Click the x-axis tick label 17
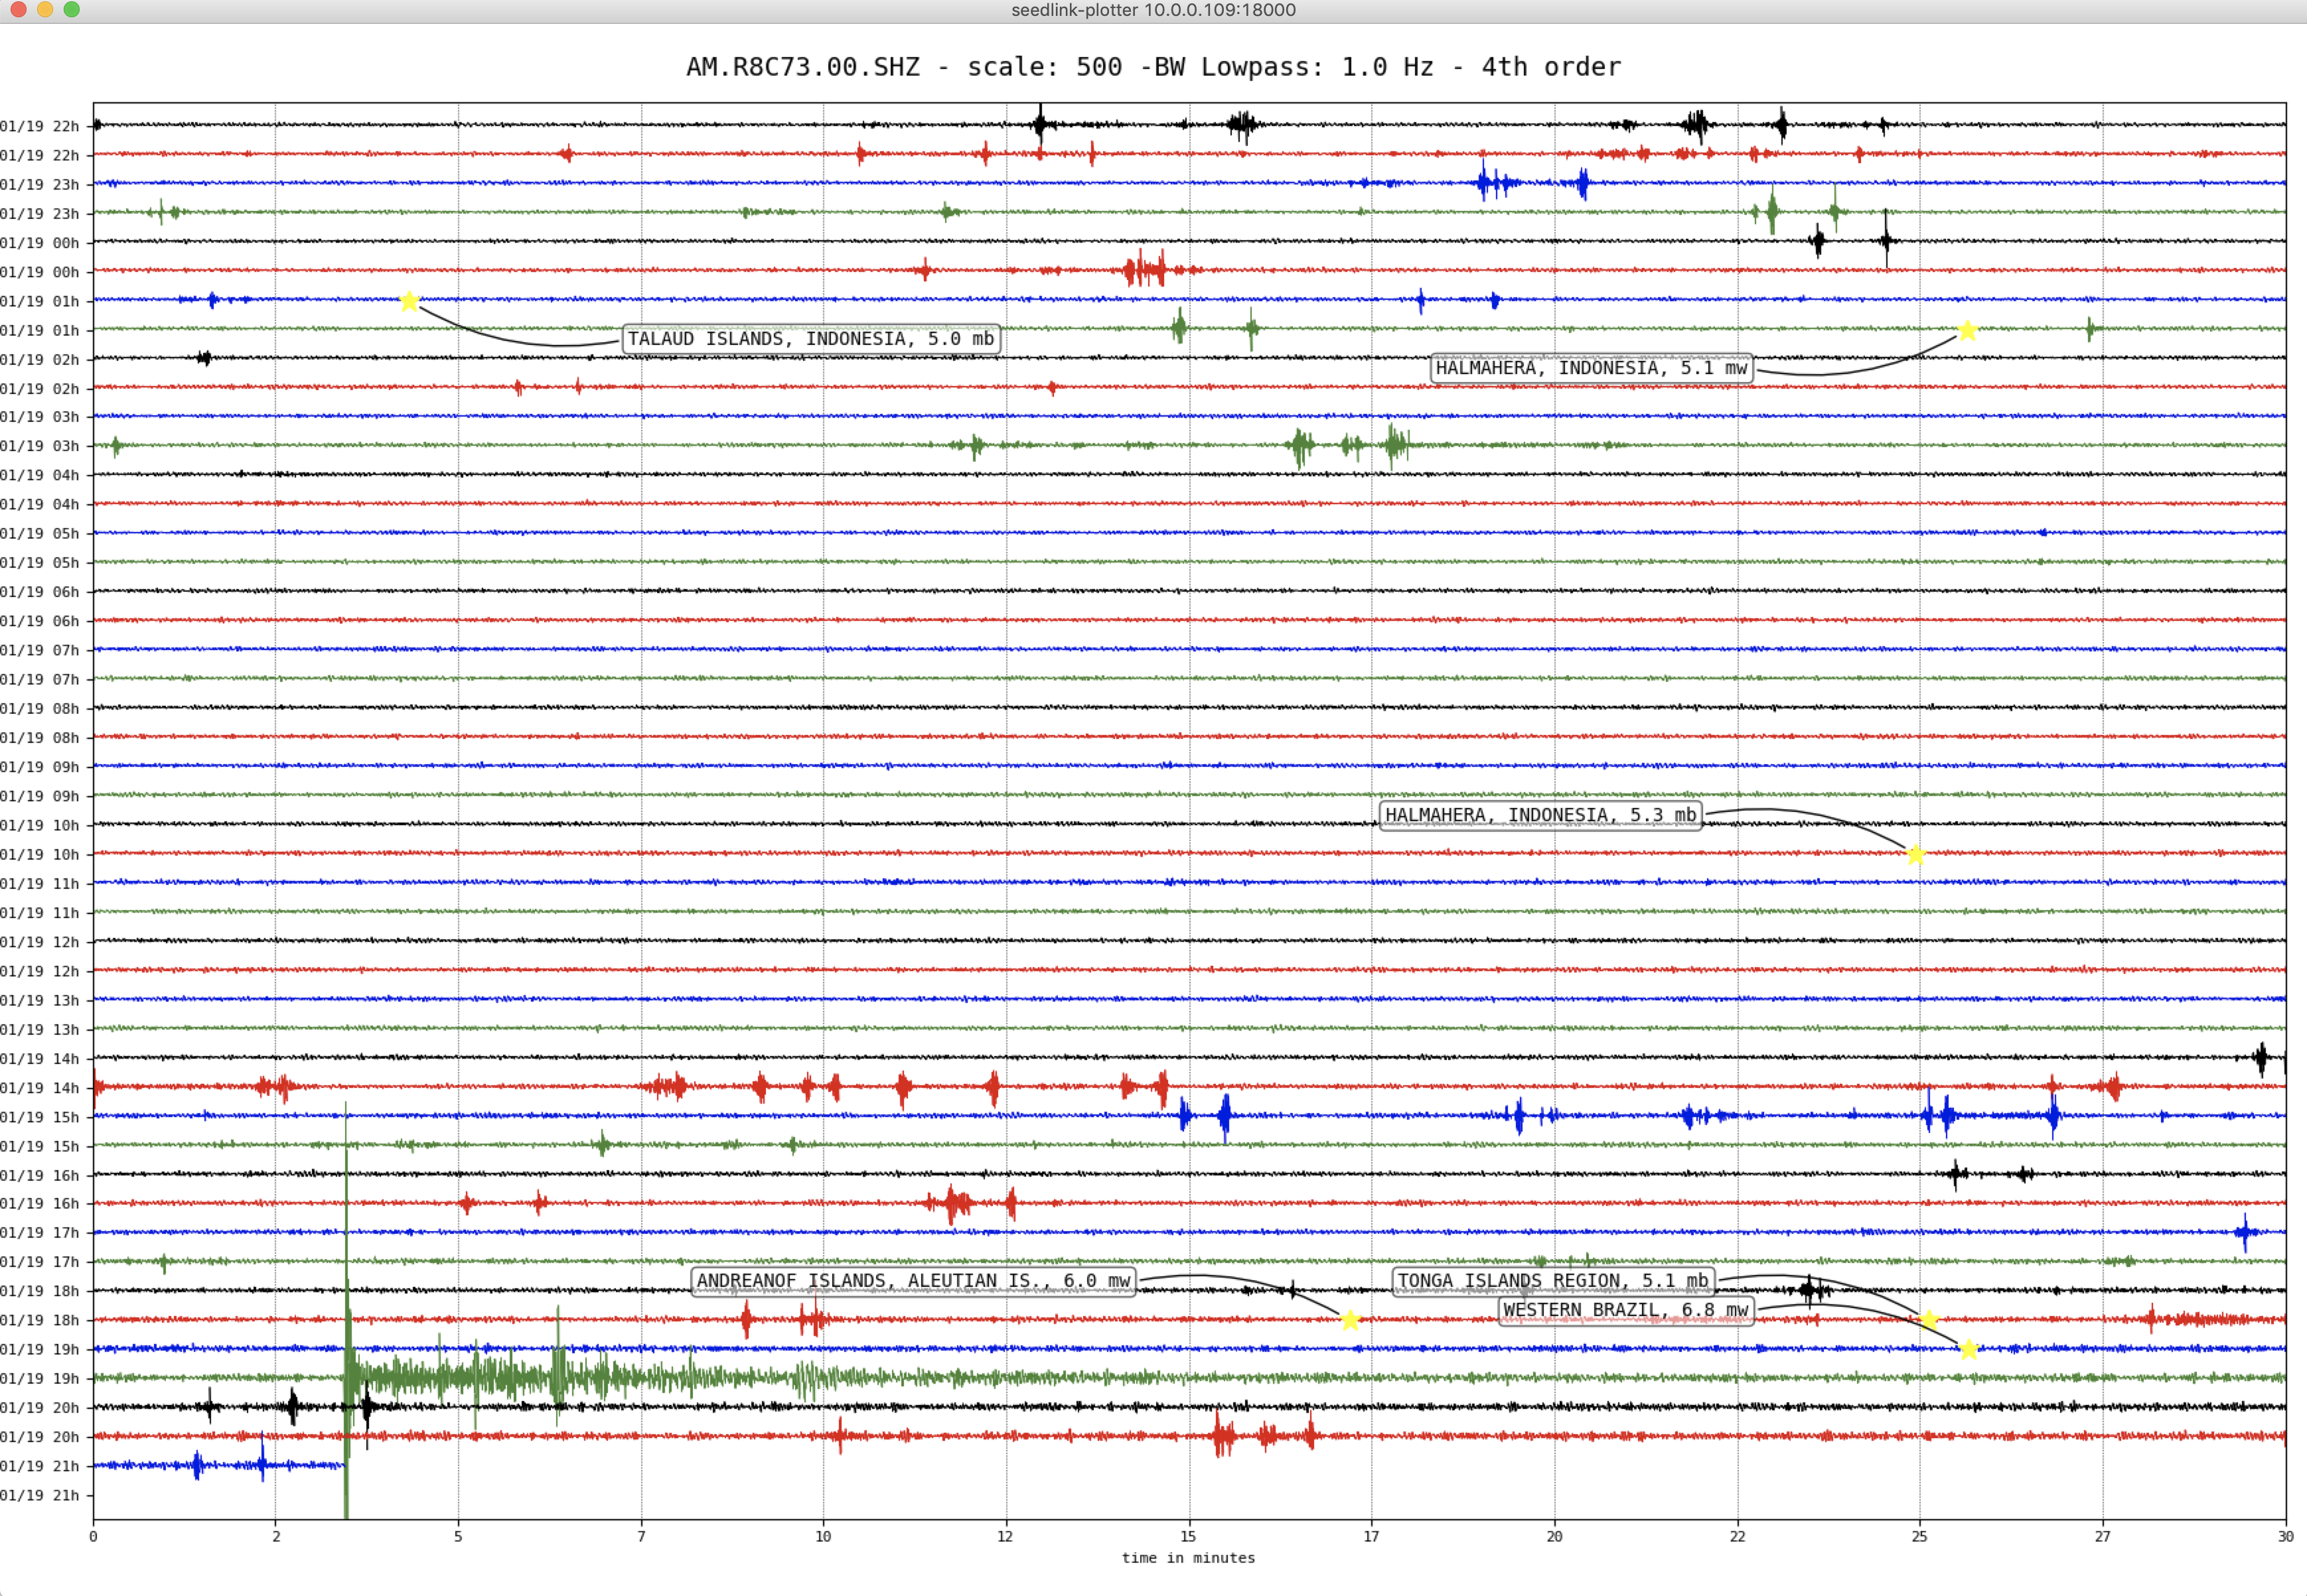Viewport: 2307px width, 1596px height. (x=1372, y=1537)
